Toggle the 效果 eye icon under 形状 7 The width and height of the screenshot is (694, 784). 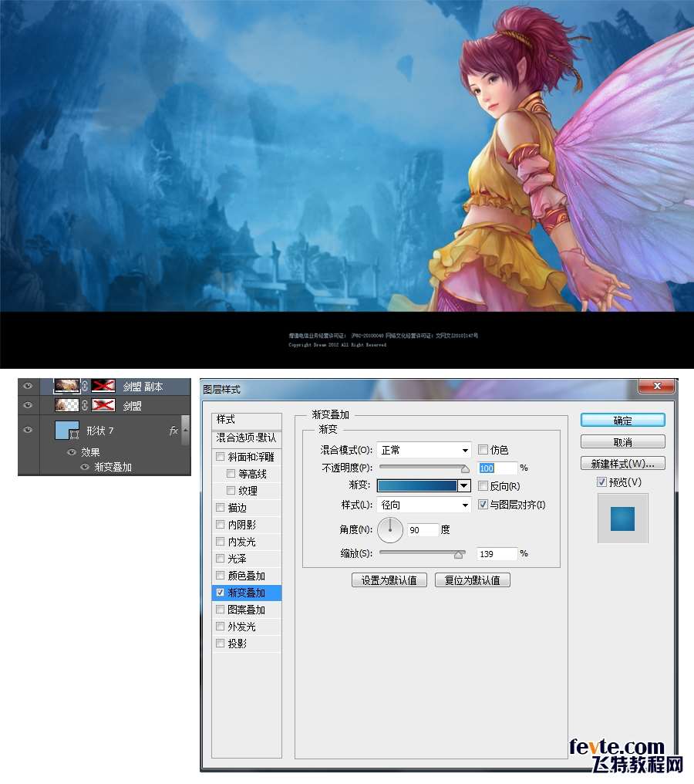(x=72, y=452)
